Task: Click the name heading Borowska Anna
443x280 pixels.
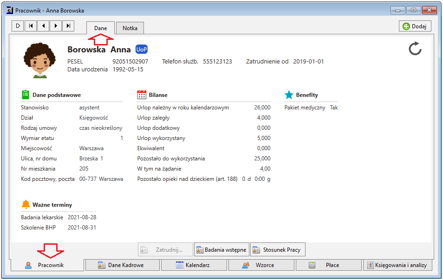Action: (99, 50)
